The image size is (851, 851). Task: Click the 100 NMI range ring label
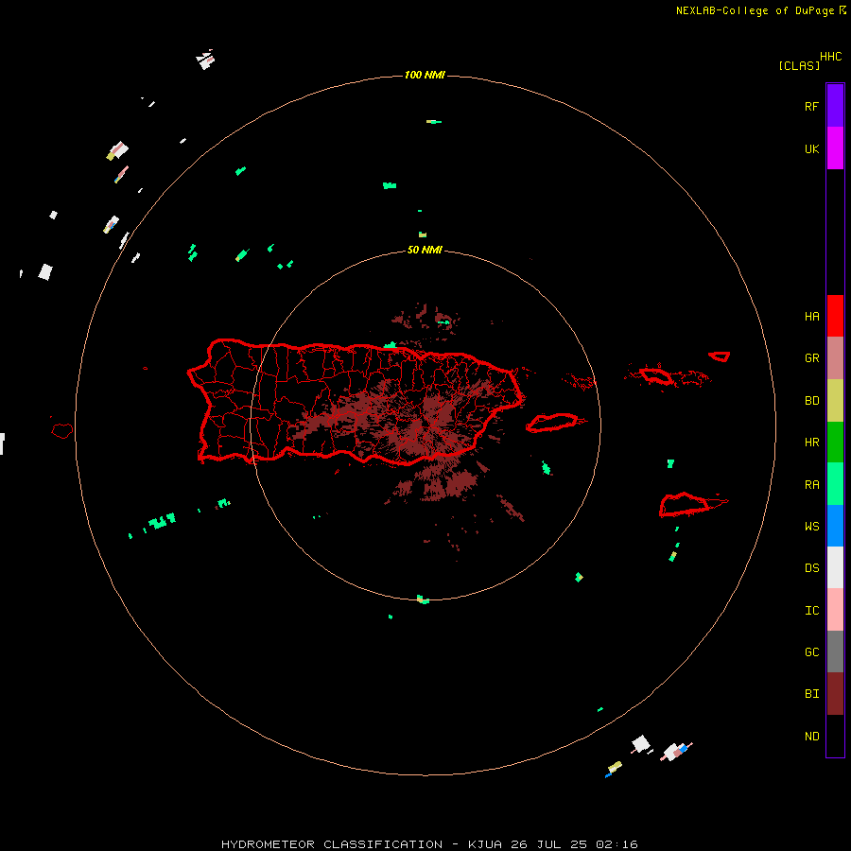pos(425,75)
